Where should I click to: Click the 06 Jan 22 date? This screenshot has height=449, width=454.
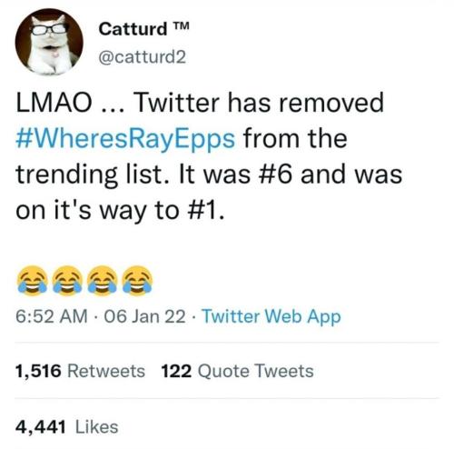pyautogui.click(x=144, y=316)
